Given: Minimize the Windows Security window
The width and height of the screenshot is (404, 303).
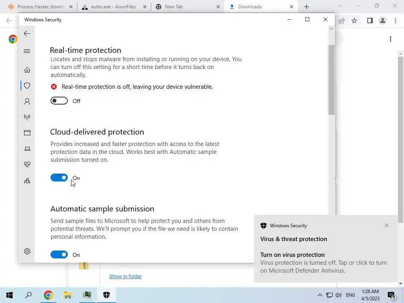Looking at the screenshot, I should (x=289, y=20).
